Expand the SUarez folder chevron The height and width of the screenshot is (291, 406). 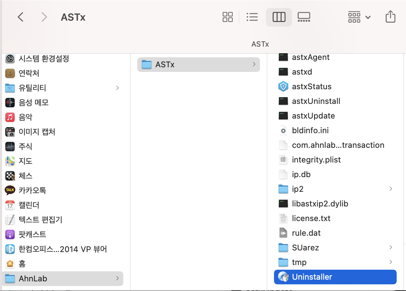[x=391, y=247]
